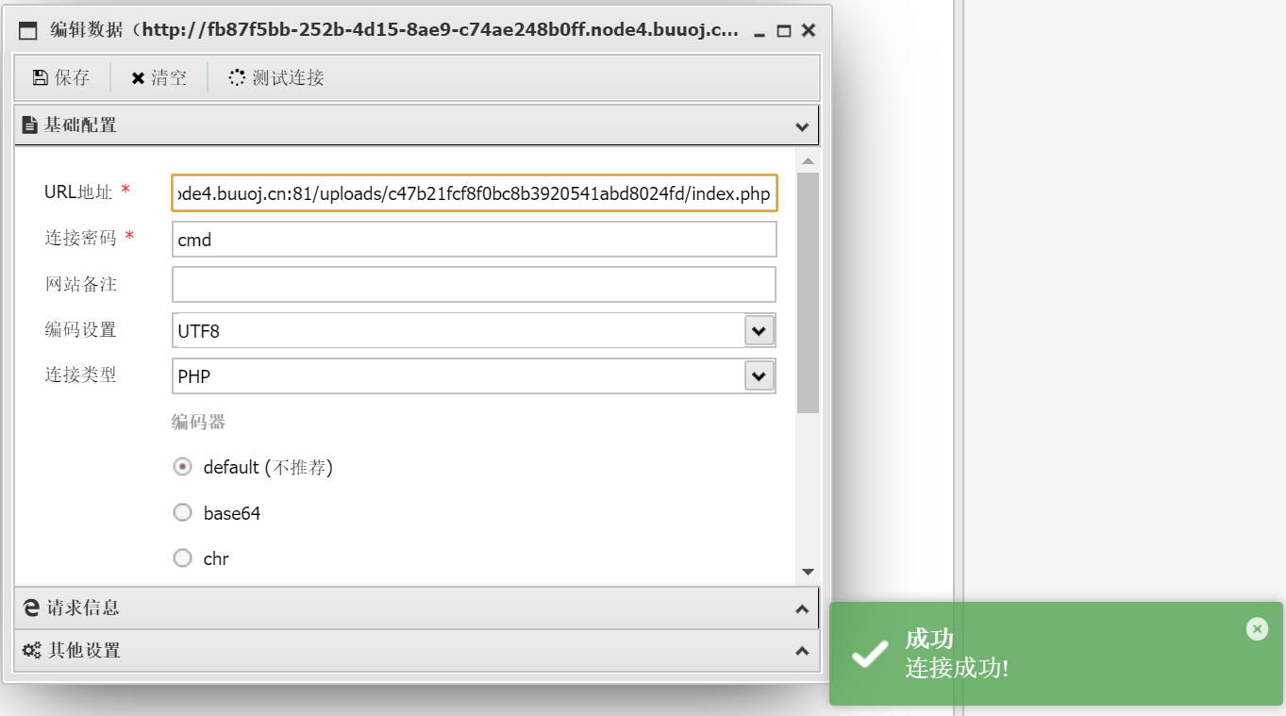Click the 连接密码 label

pyautogui.click(x=80, y=238)
